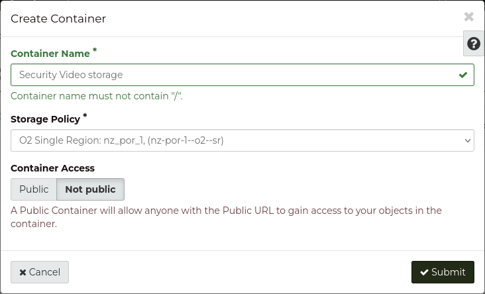Click the asterisk beside Storage Policy
Viewport: 485px width, 294px height.
tap(85, 117)
